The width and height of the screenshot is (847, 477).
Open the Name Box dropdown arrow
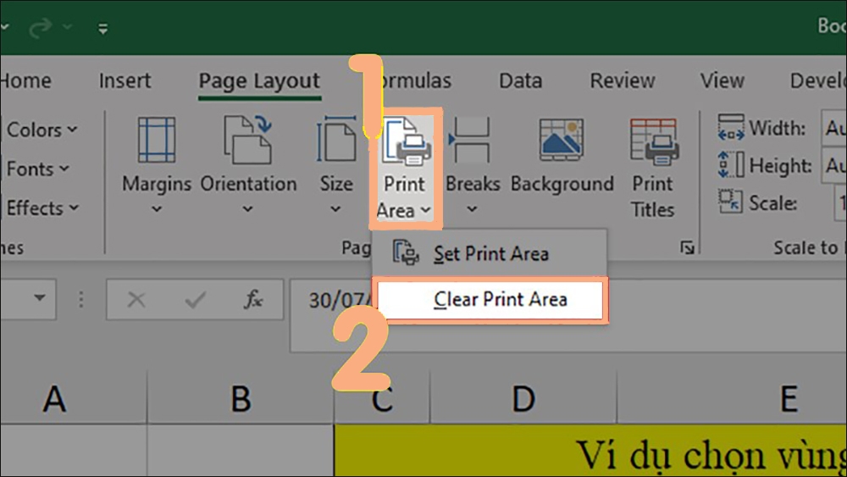40,297
